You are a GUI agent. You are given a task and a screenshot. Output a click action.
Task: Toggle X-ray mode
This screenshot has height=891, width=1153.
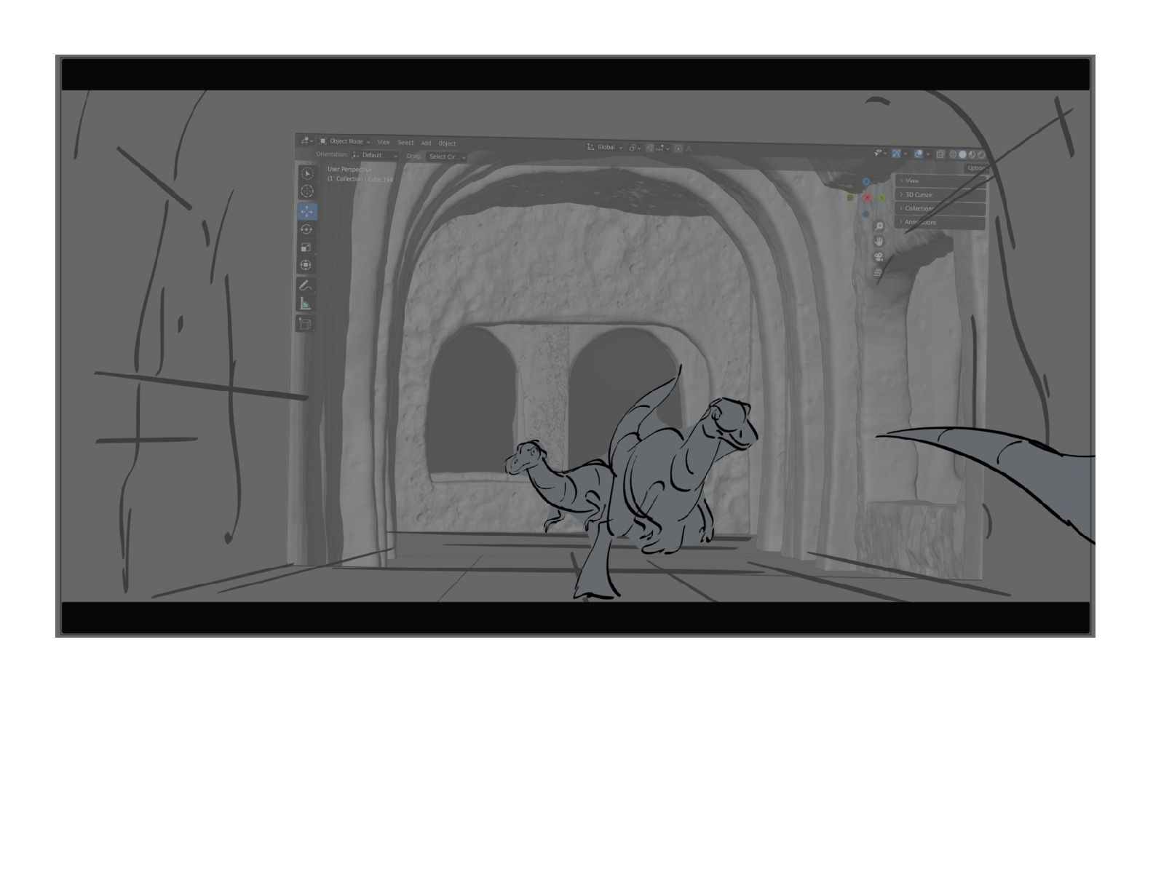pyautogui.click(x=940, y=154)
